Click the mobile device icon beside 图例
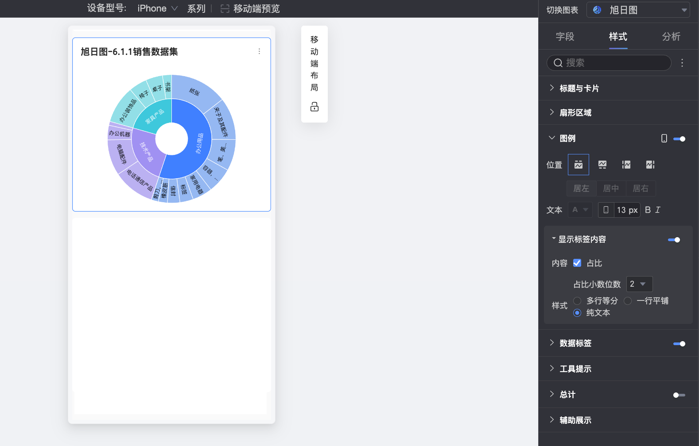 [x=664, y=138]
